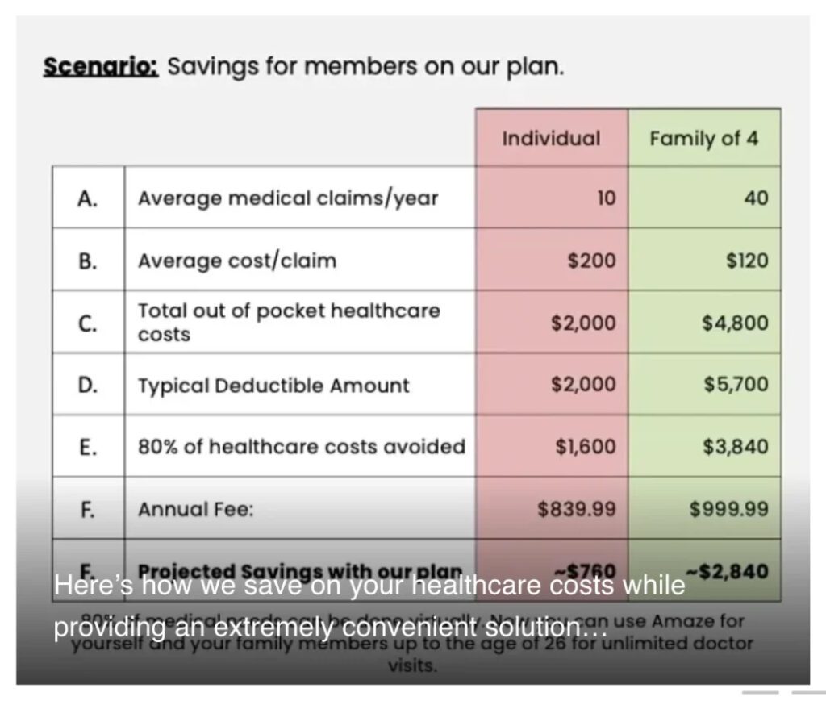Click the $999.99 family annual fee cell

729,509
